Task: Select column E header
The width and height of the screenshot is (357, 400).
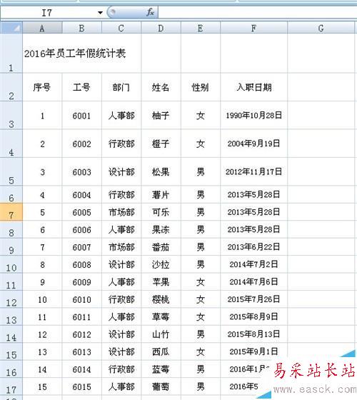Action: tap(201, 28)
